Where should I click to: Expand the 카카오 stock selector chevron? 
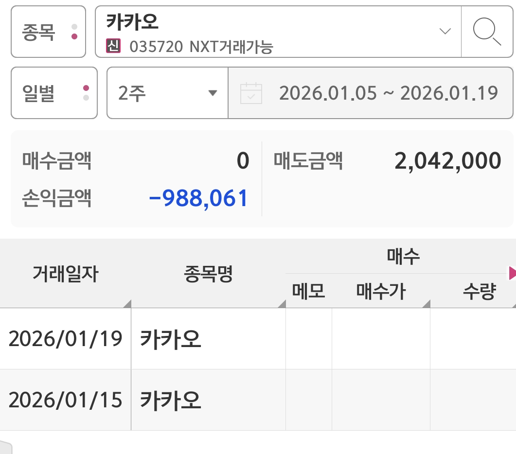pyautogui.click(x=445, y=32)
